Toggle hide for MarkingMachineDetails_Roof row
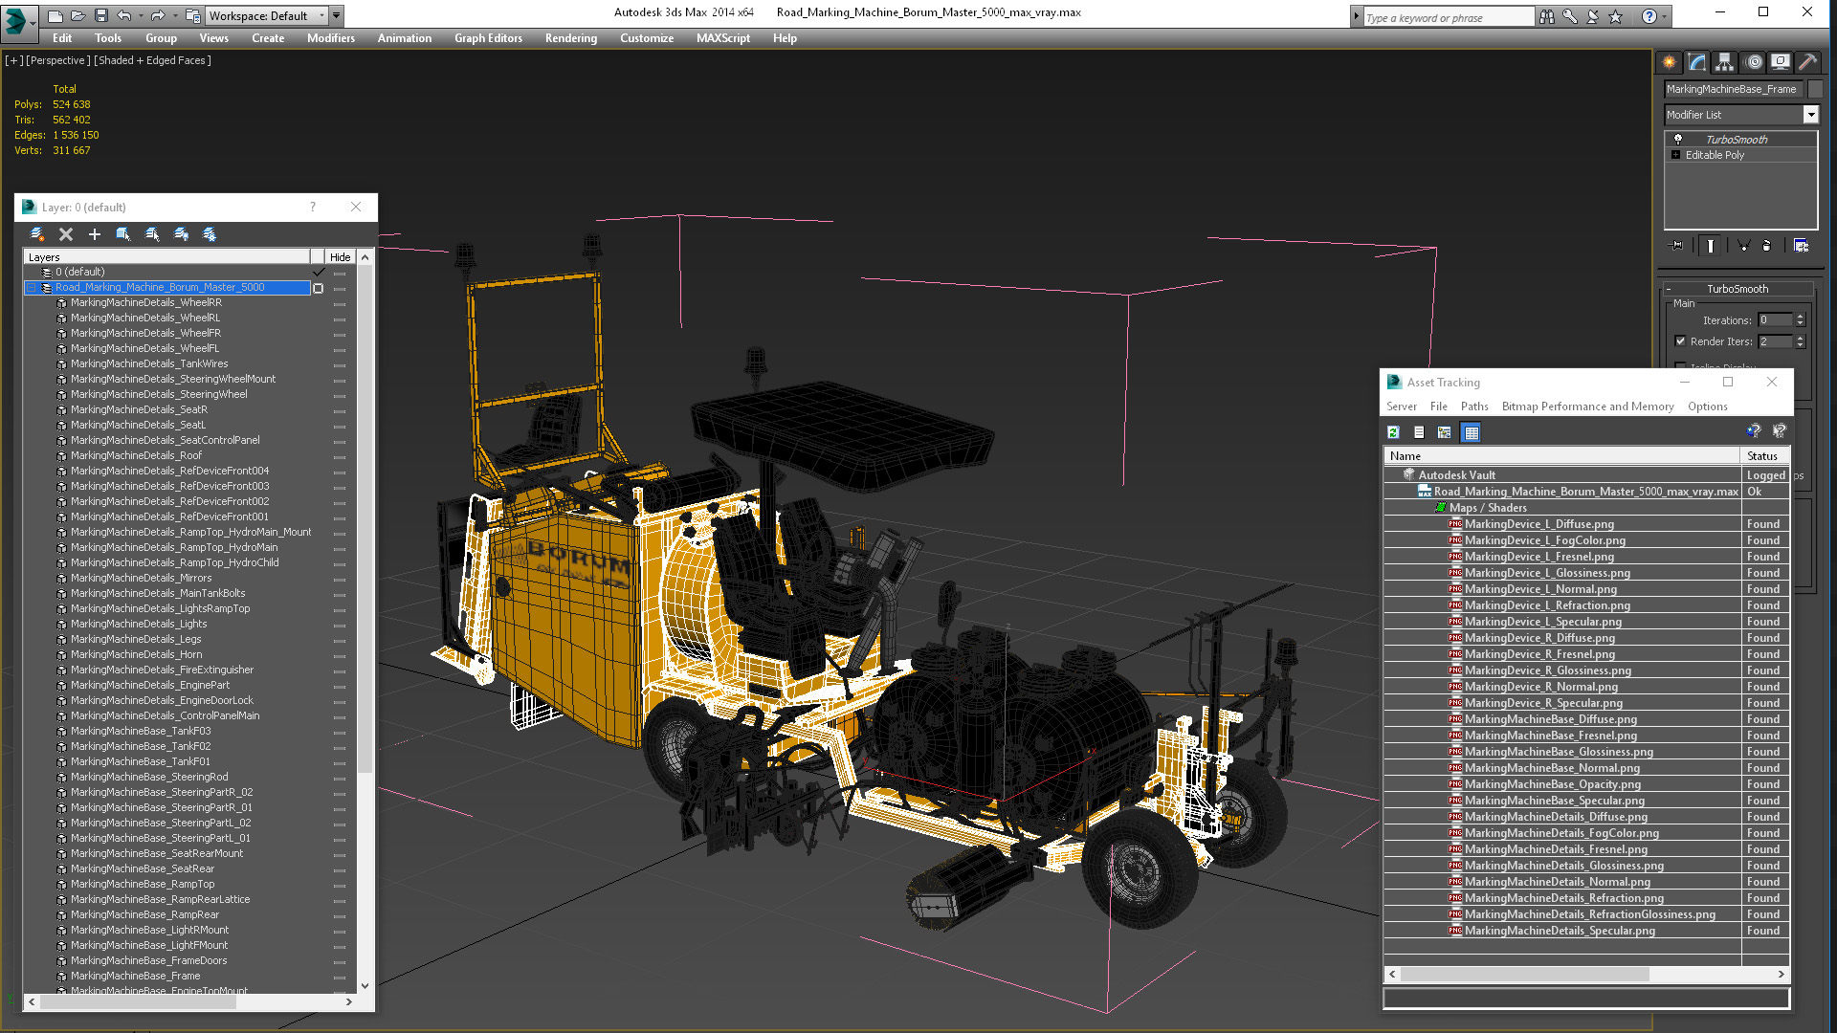This screenshot has height=1033, width=1837. pos(340,456)
